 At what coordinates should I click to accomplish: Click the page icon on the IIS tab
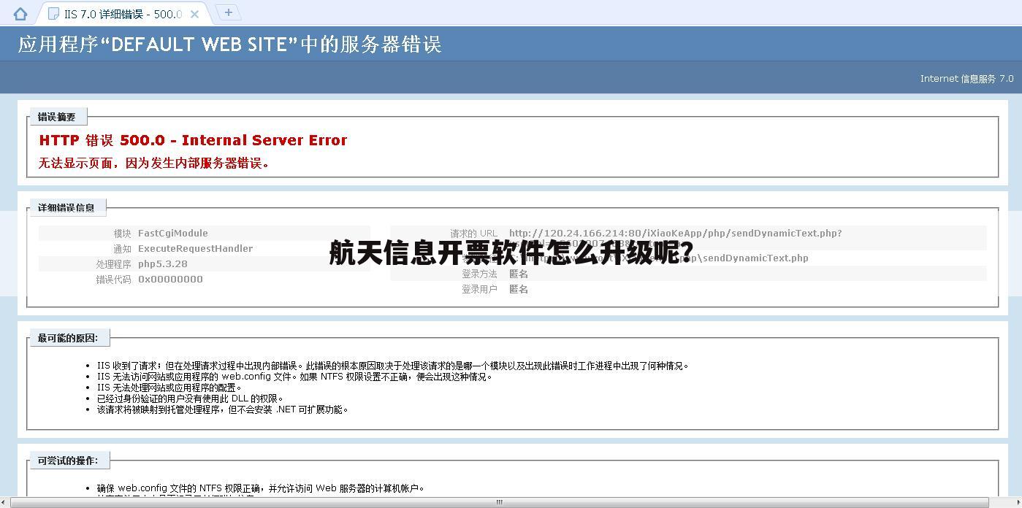53,14
